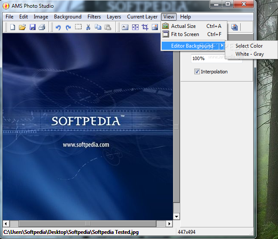278x239 pixels.
Task: Save the image with the floppy disk icon
Action: click(33, 27)
